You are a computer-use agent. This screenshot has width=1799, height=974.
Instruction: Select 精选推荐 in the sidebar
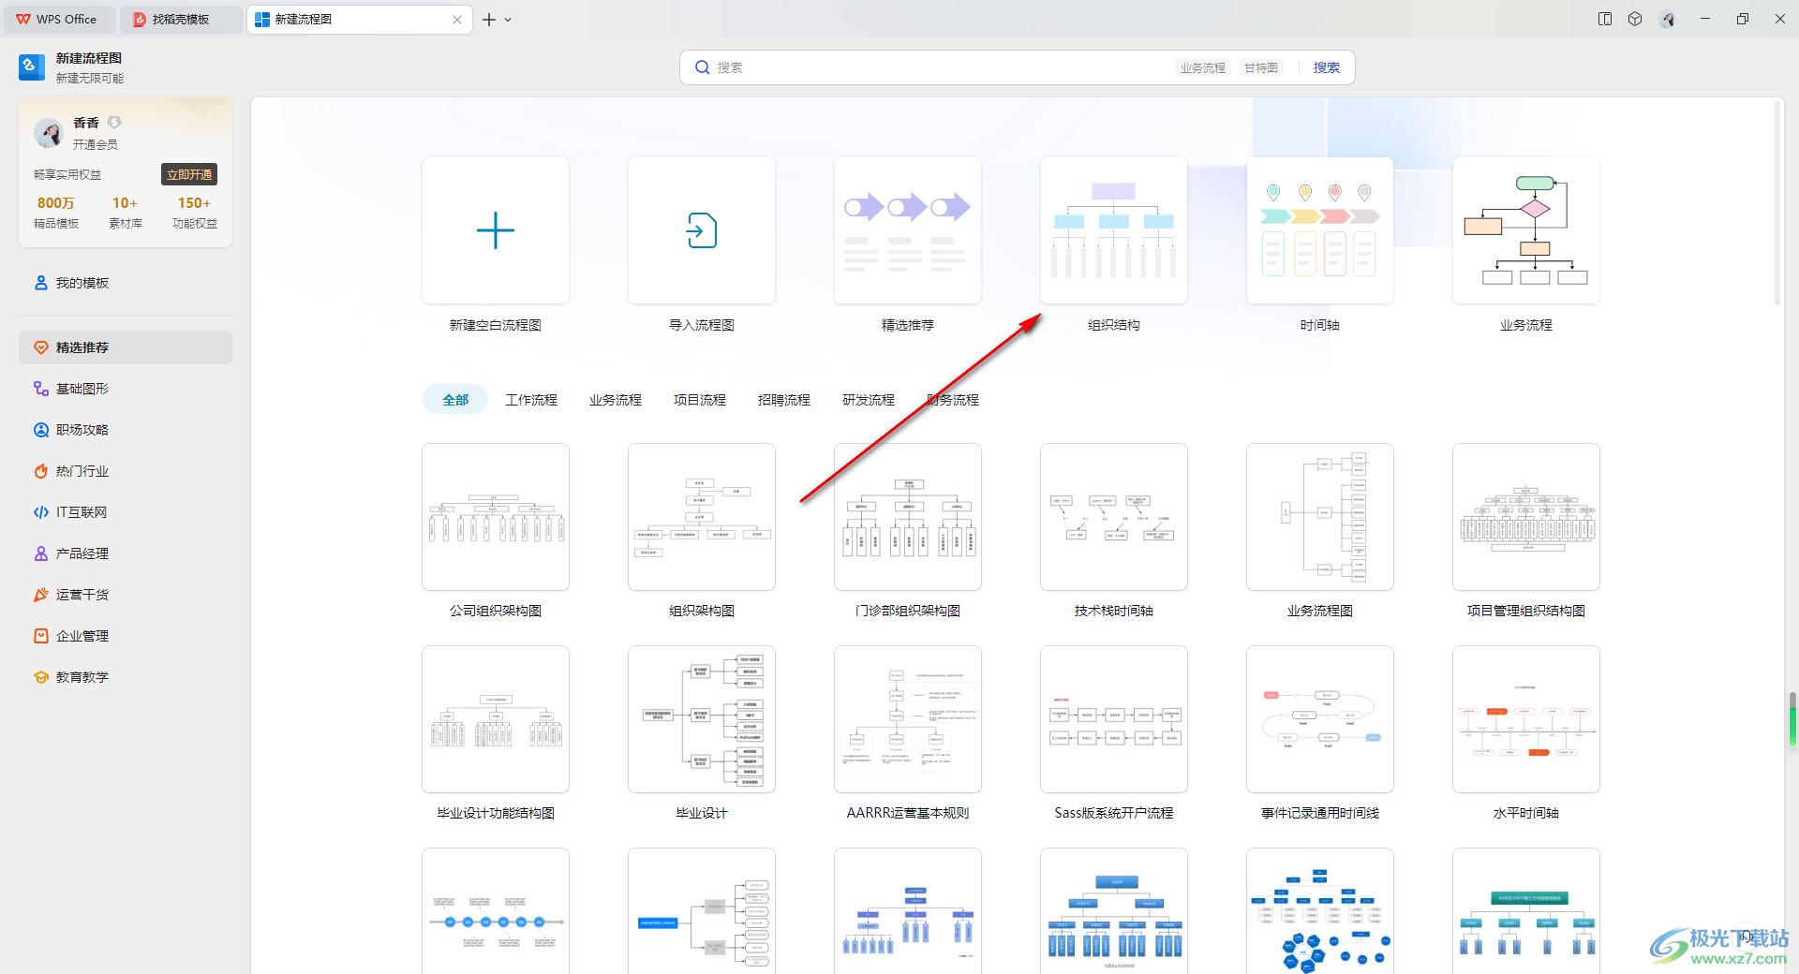point(126,347)
